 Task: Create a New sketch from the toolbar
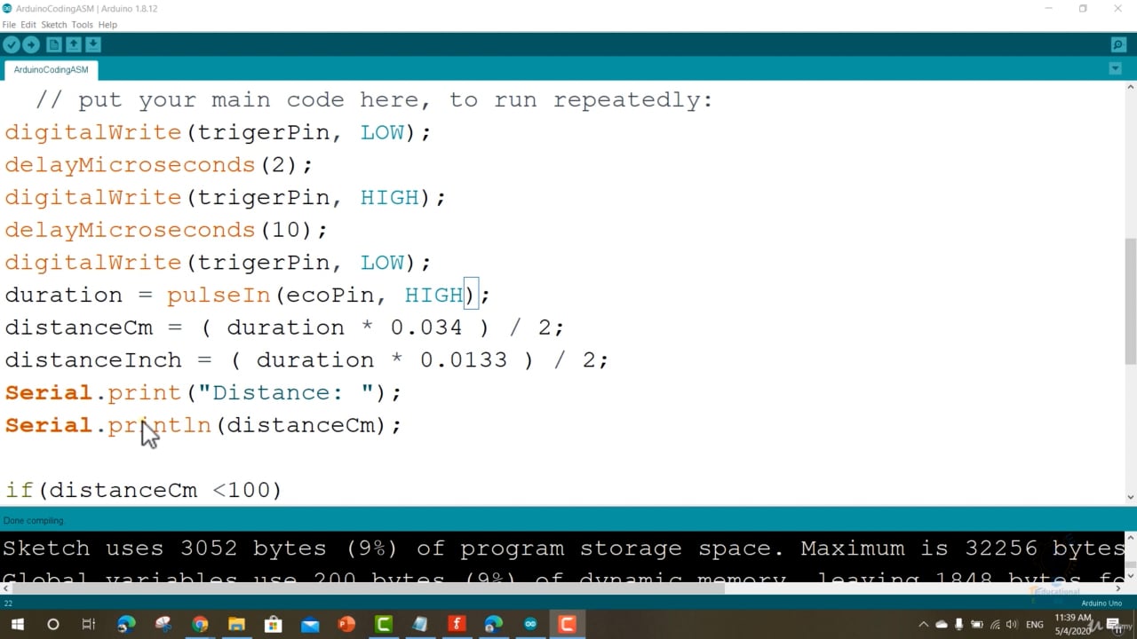pos(54,44)
